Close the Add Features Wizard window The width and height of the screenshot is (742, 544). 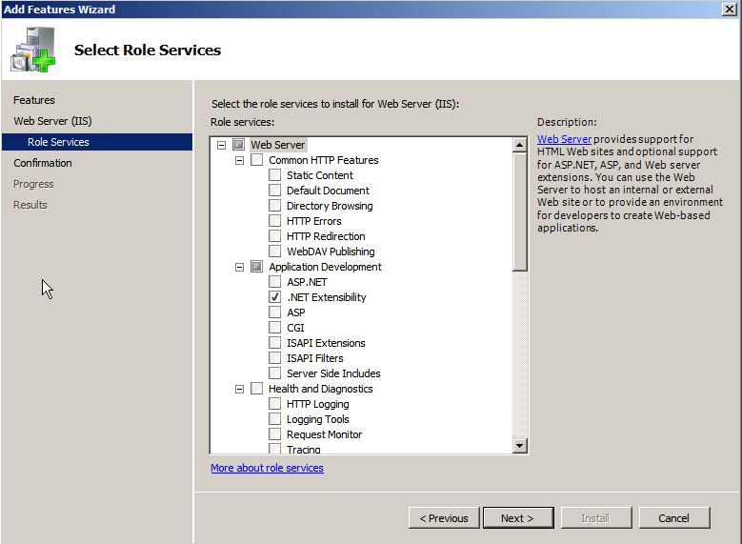click(730, 9)
